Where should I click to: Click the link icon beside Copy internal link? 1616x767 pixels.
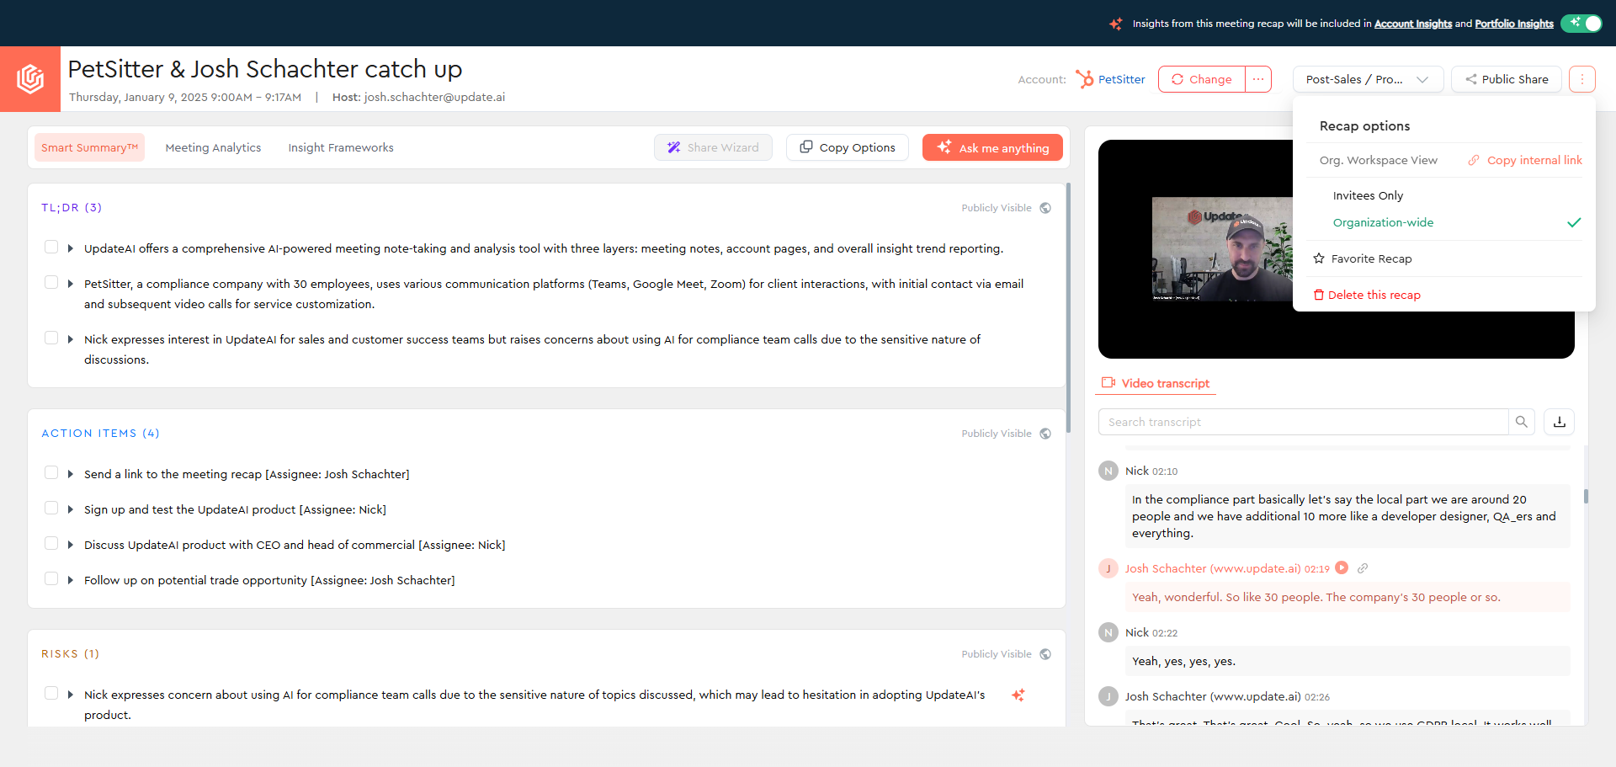tap(1474, 160)
